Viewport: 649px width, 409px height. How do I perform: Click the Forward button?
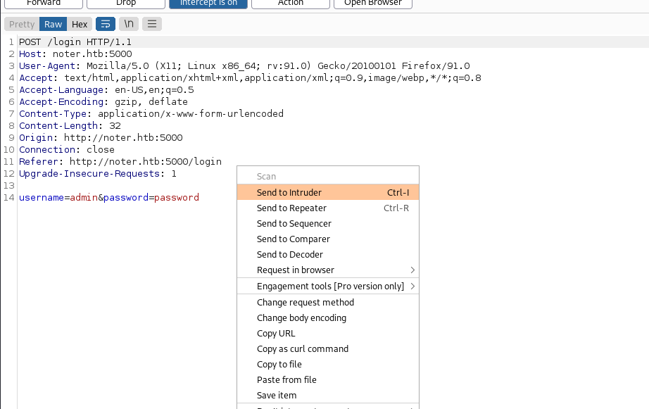[44, 4]
